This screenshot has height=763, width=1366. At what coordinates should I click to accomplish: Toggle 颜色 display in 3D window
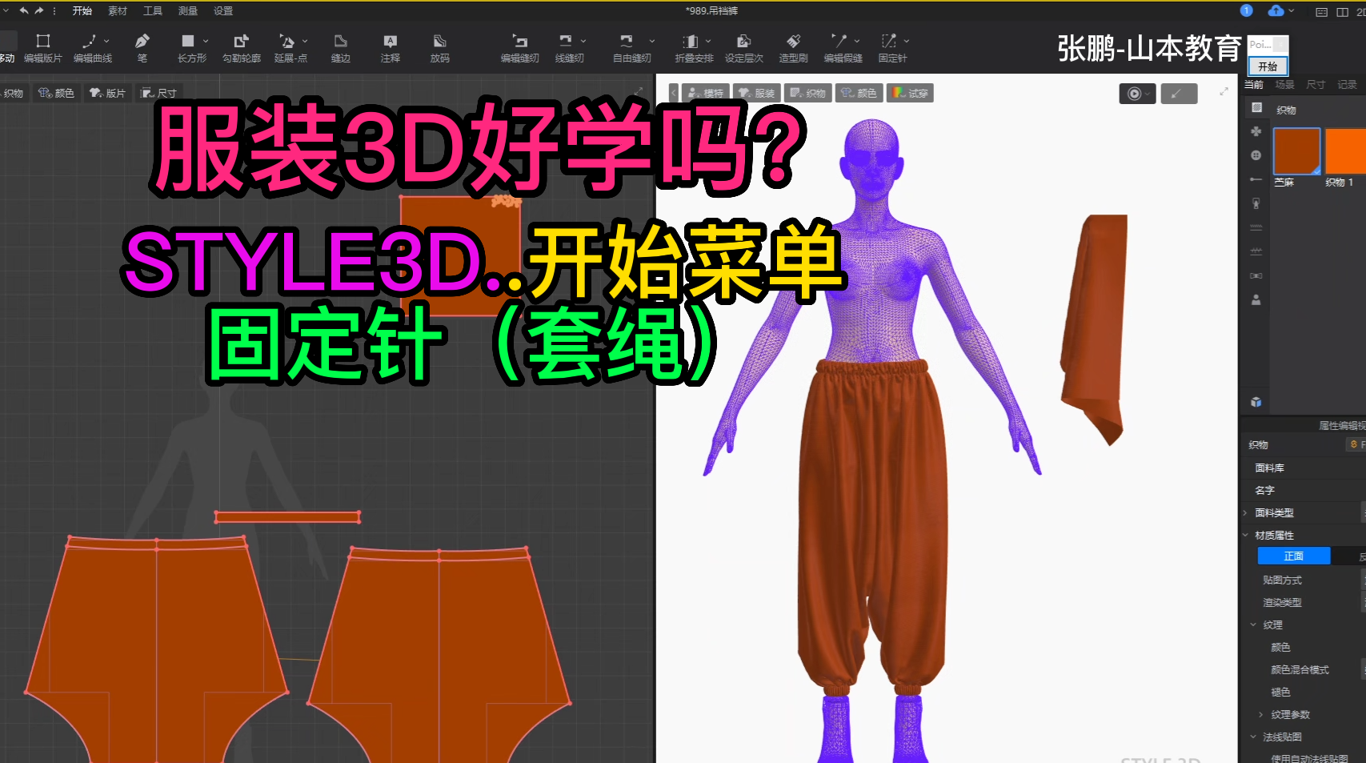tap(859, 93)
